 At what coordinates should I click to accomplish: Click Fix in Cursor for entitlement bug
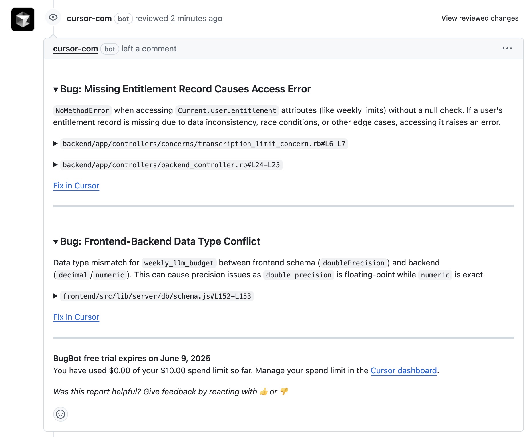(x=76, y=186)
